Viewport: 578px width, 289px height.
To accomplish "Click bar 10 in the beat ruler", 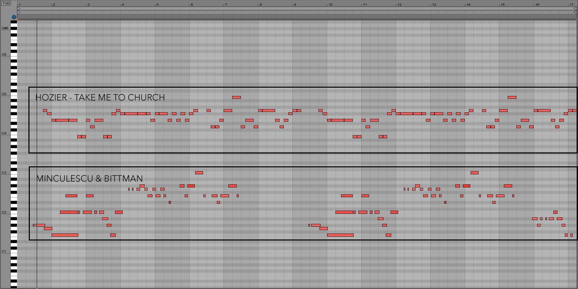I will (x=330, y=5).
